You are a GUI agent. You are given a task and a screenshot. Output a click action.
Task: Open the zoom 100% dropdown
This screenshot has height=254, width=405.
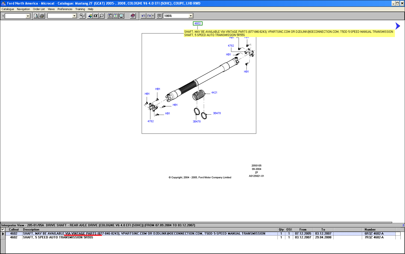[x=191, y=16]
